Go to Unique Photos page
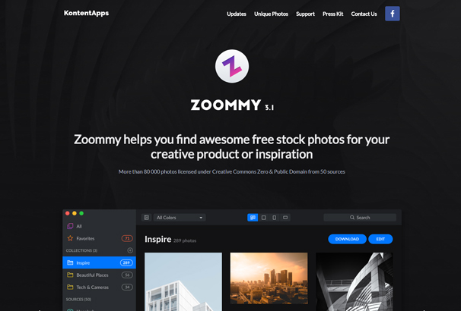The height and width of the screenshot is (311, 461). click(271, 14)
